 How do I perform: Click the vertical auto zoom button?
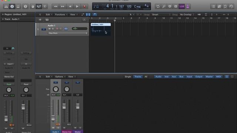pyautogui.click(x=206, y=14)
